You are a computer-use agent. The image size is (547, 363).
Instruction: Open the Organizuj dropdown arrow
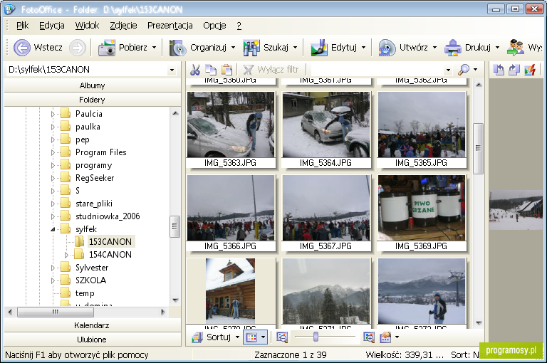tap(233, 48)
